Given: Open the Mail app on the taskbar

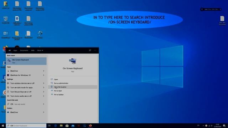Looking at the screenshot, I should pos(73,126).
